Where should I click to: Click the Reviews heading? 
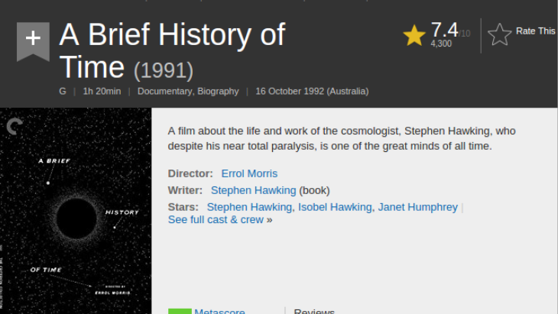pos(314,311)
